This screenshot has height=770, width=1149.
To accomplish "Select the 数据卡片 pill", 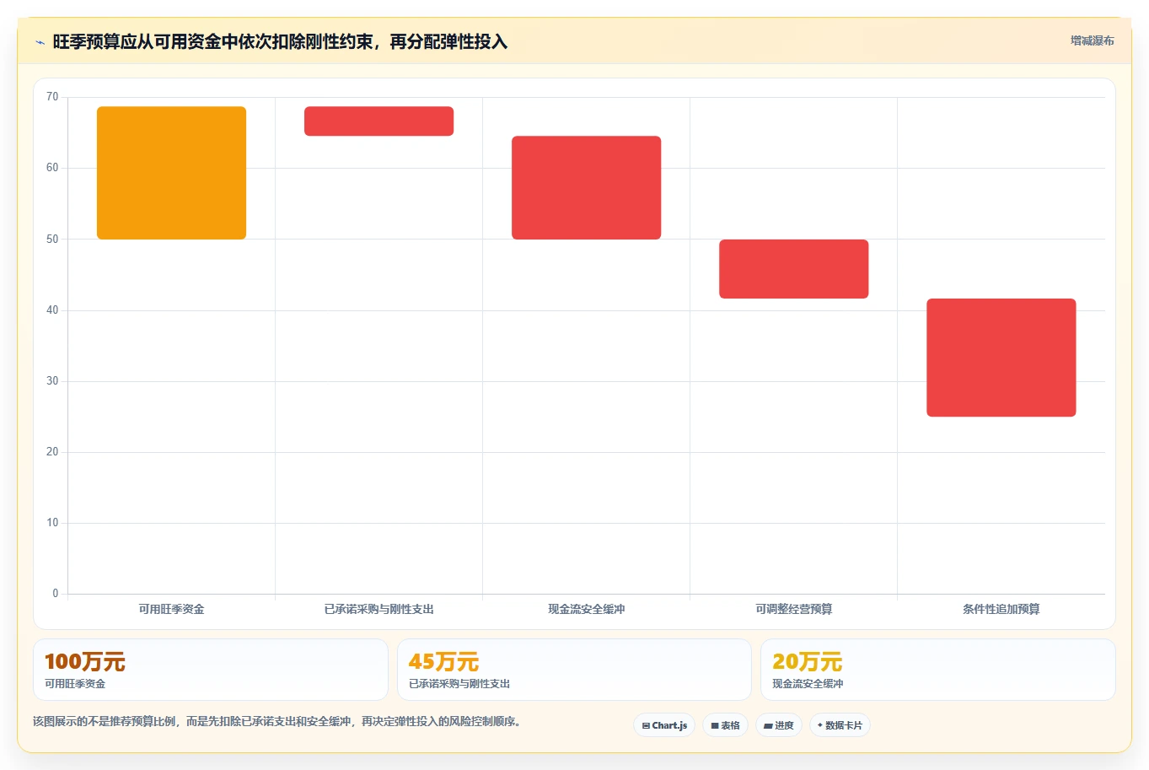I will point(840,725).
